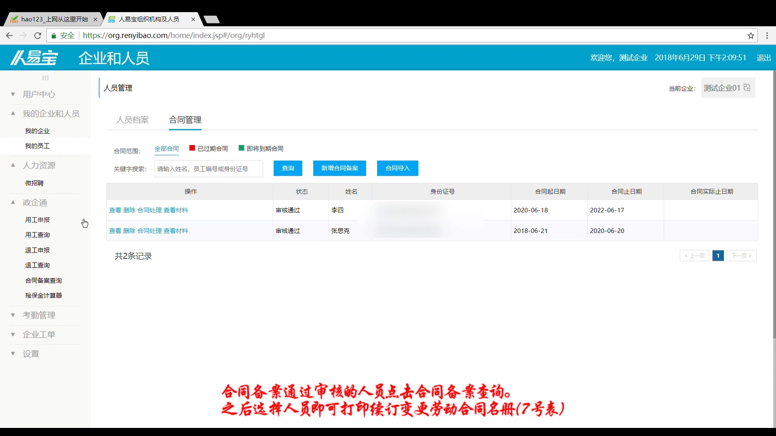Click 查看材料 for 张思克's contract
This screenshot has width=776, height=436.
[x=176, y=231]
